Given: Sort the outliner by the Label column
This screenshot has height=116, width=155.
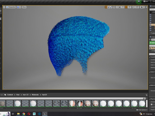Looking at the screenshot, I should [x=153, y=12].
